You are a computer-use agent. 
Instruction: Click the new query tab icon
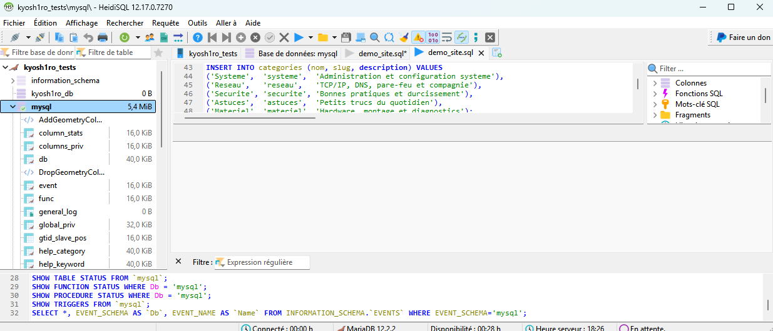(497, 52)
